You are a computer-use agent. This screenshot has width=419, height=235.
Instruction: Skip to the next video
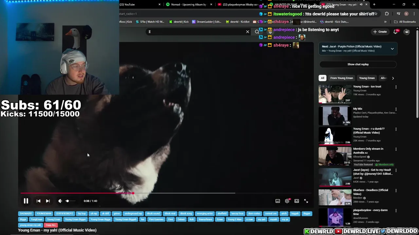[48, 201]
